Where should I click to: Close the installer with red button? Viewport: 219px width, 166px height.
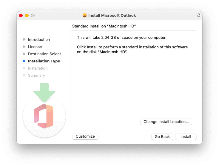(x=21, y=16)
